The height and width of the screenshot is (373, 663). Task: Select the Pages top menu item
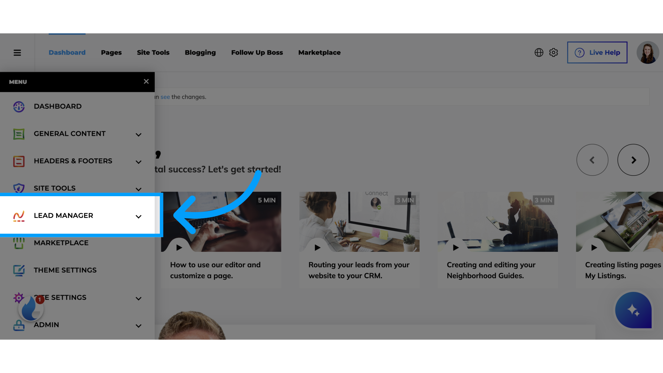click(111, 52)
